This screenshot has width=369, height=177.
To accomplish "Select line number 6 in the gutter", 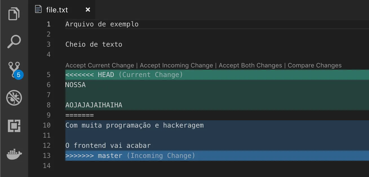I will click(x=48, y=85).
